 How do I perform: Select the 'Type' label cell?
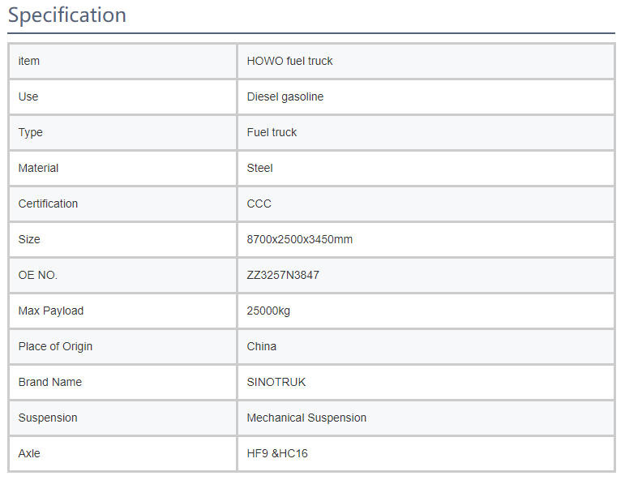31,132
